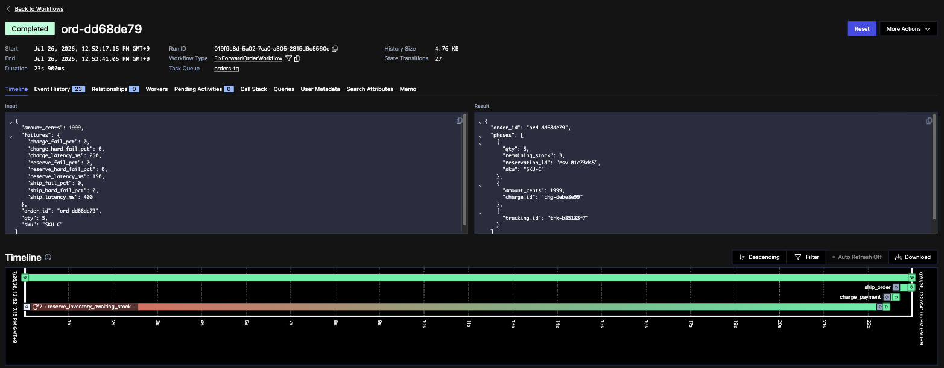Click the Run ID value text
Viewport: 944px width, 368px height.
coord(272,48)
